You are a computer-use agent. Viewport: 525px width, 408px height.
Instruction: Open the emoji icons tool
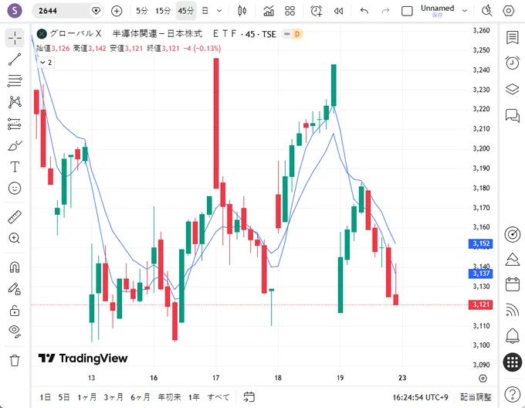coord(15,188)
